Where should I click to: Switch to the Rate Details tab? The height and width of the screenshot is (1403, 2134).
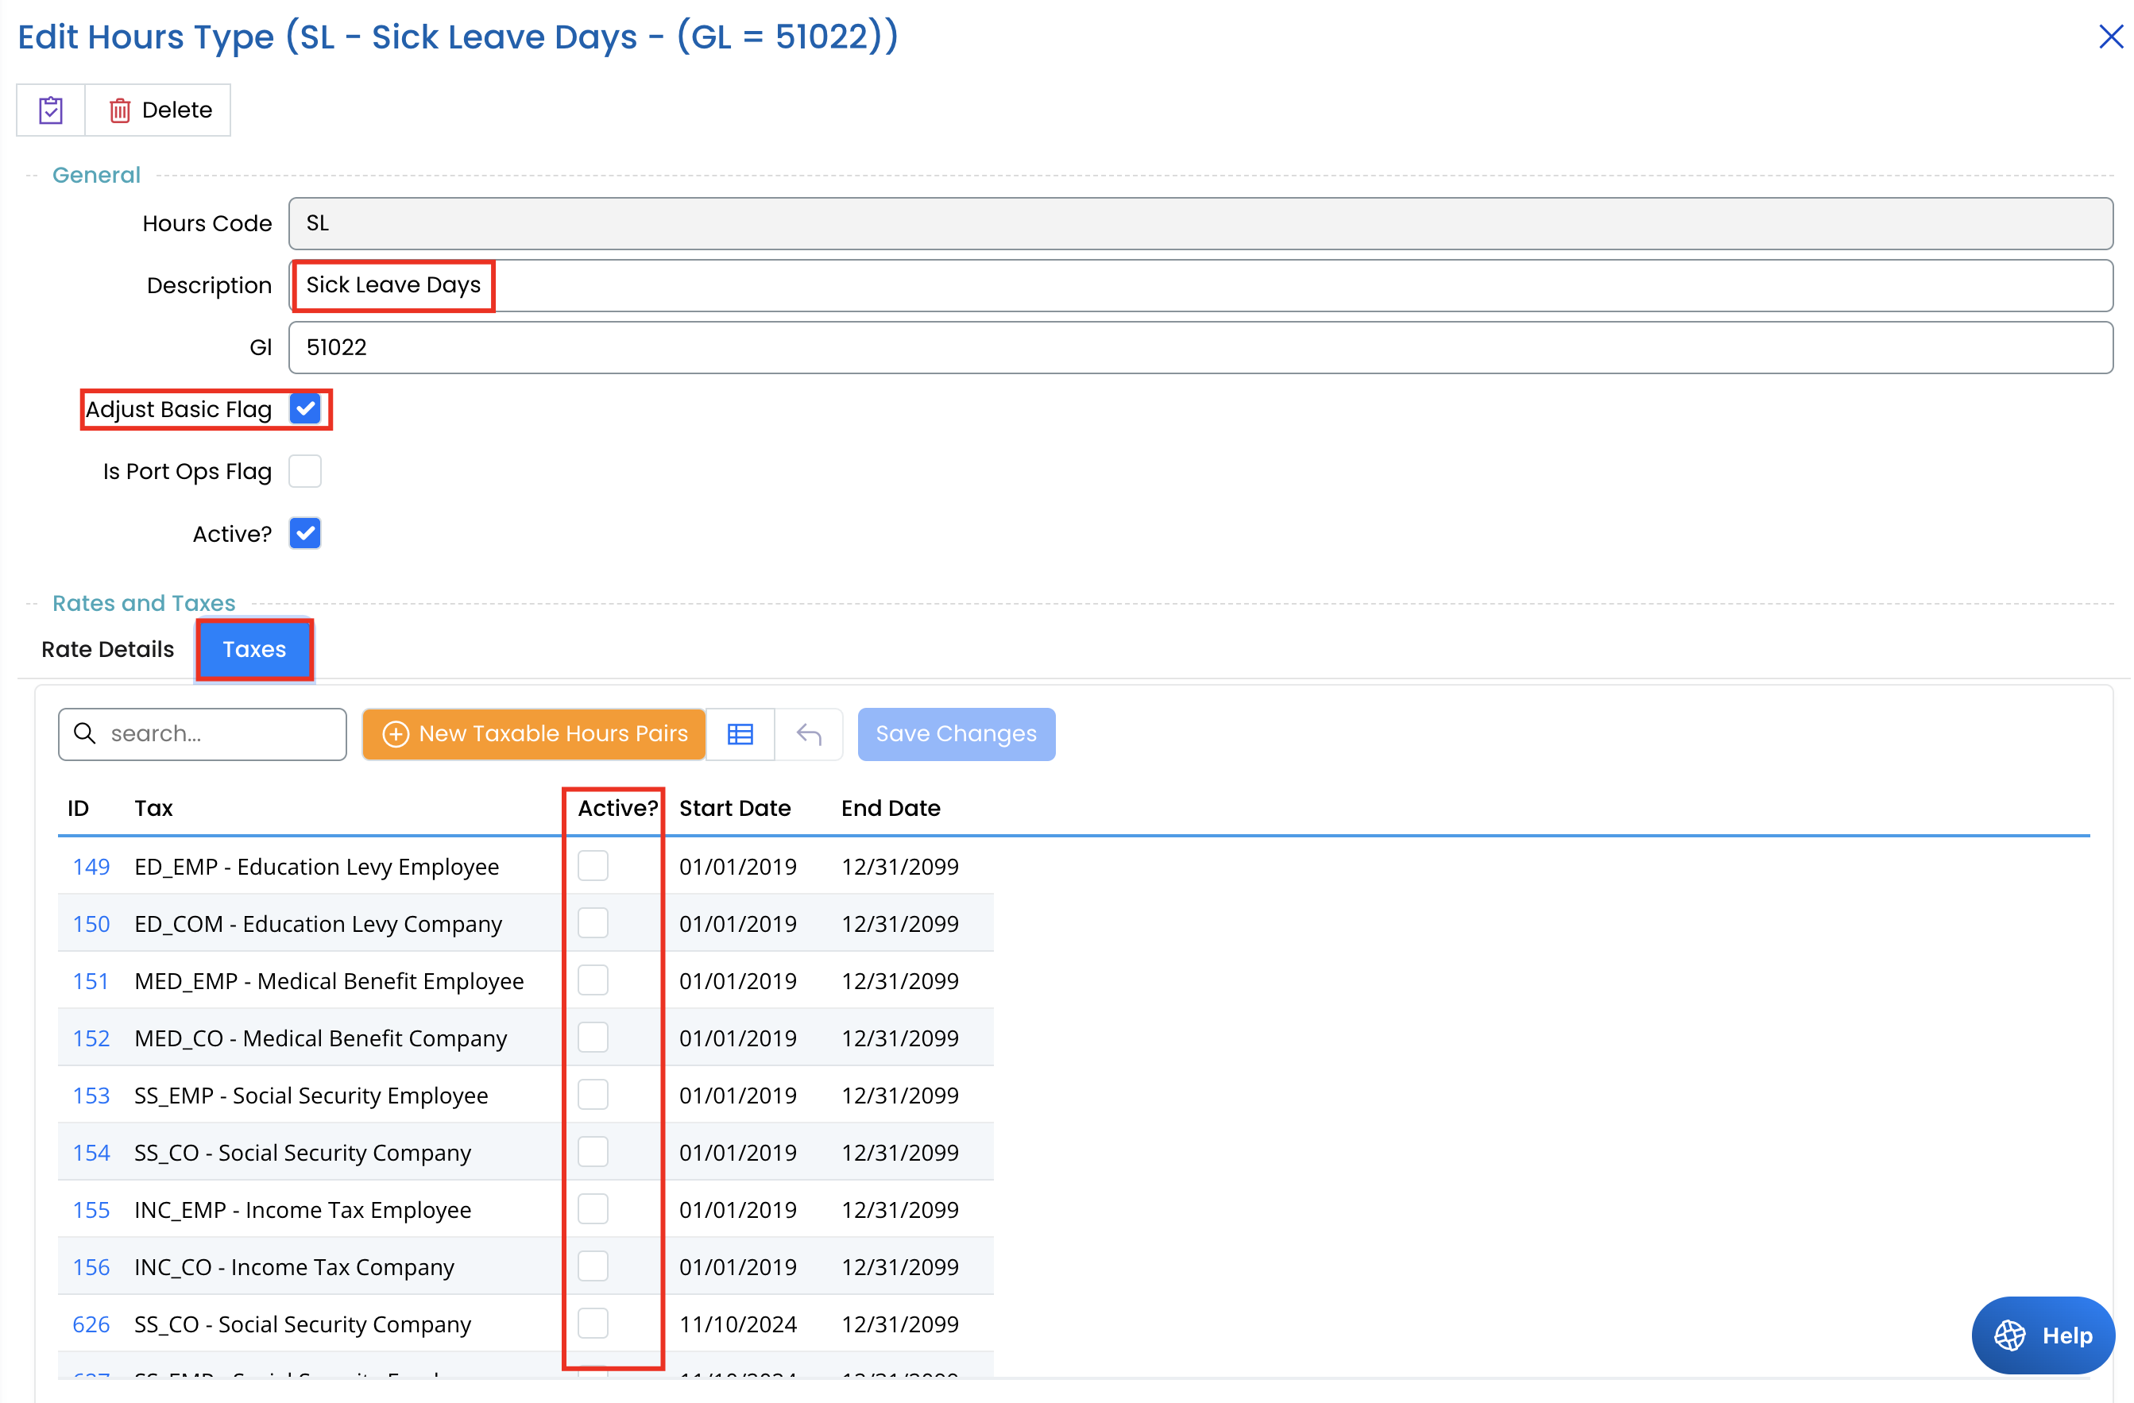tap(107, 649)
